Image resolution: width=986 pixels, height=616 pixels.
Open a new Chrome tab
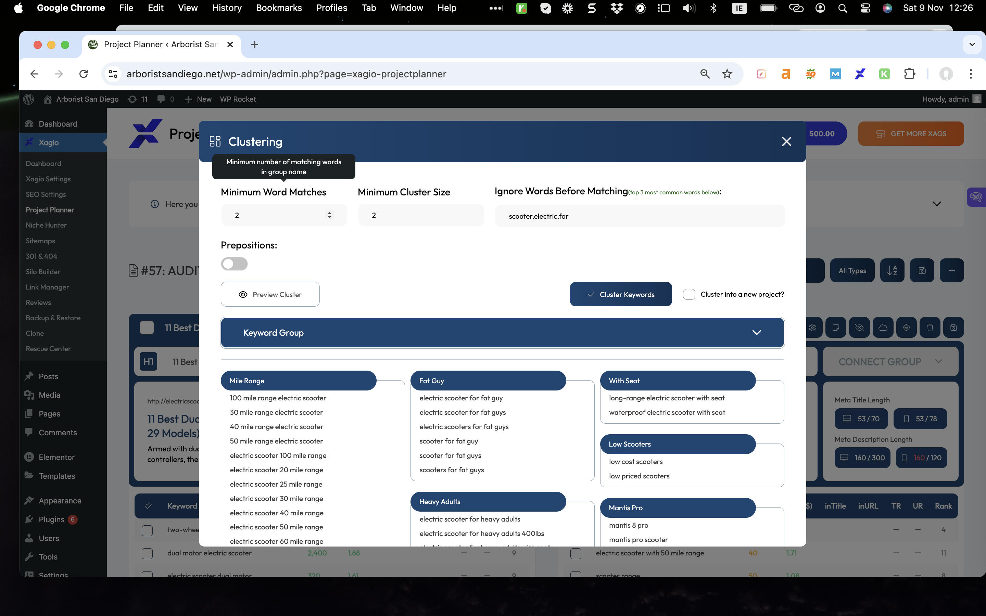255,44
